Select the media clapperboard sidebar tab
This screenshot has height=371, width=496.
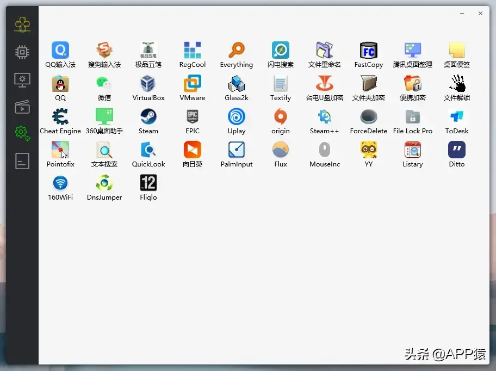[x=22, y=106]
